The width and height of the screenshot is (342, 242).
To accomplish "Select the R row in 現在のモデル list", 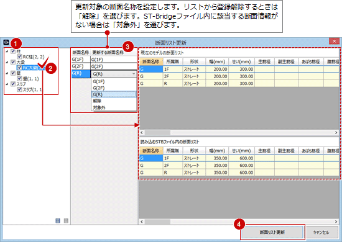I will point(239,84).
